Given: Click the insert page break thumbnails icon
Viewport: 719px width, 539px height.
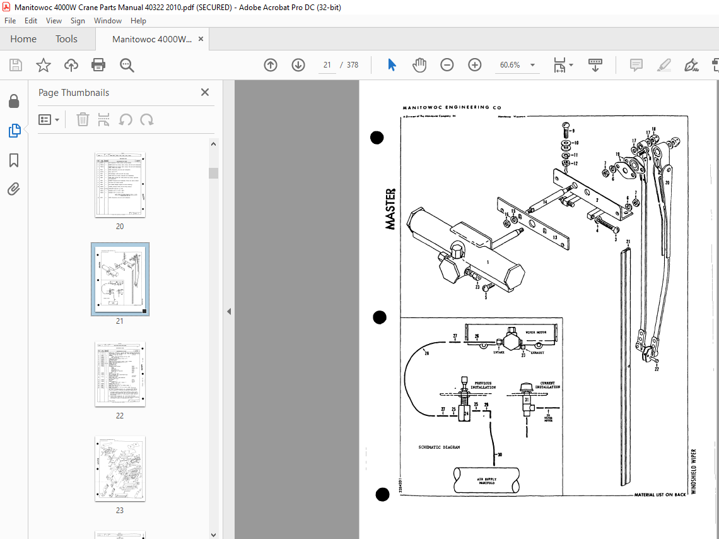Looking at the screenshot, I should (104, 120).
